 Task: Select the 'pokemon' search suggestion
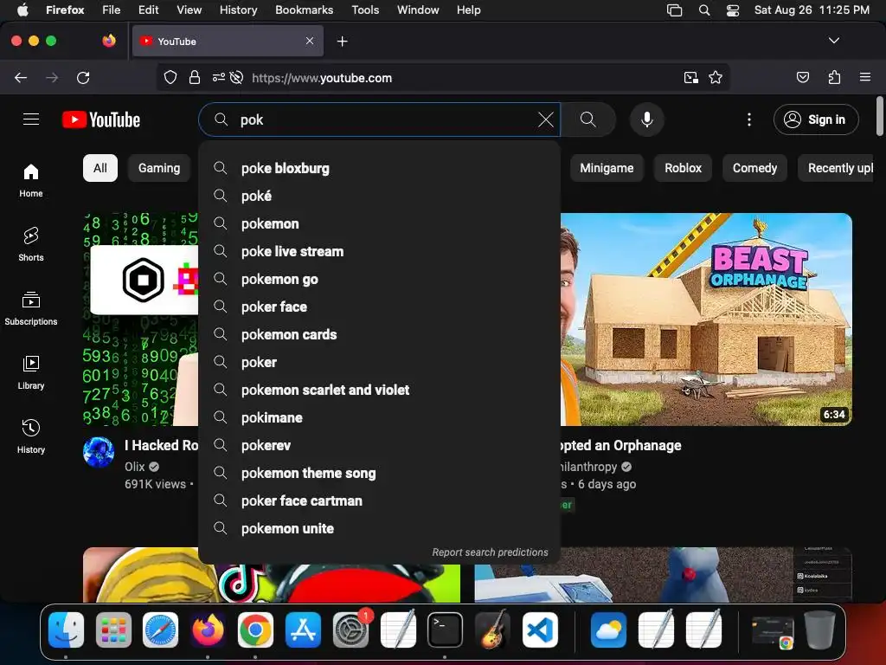pos(379,224)
